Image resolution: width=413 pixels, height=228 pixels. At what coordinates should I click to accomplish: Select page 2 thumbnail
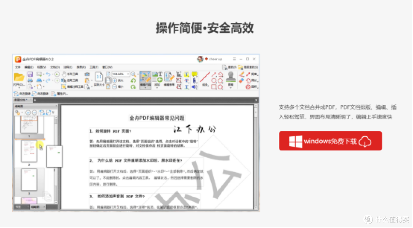point(29,151)
